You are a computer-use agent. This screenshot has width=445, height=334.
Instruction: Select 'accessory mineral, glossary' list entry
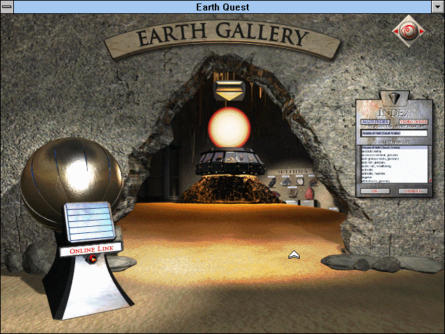coord(380,155)
